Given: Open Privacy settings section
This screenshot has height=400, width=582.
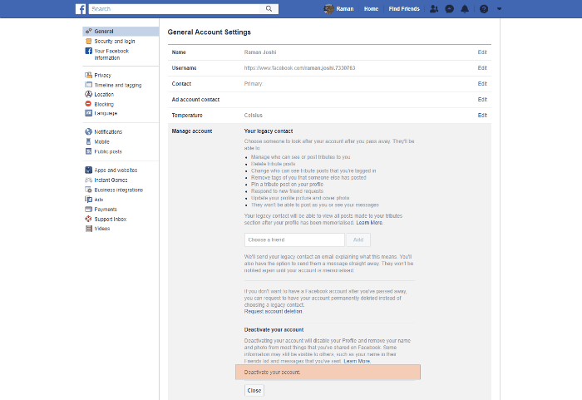Looking at the screenshot, I should click(102, 75).
